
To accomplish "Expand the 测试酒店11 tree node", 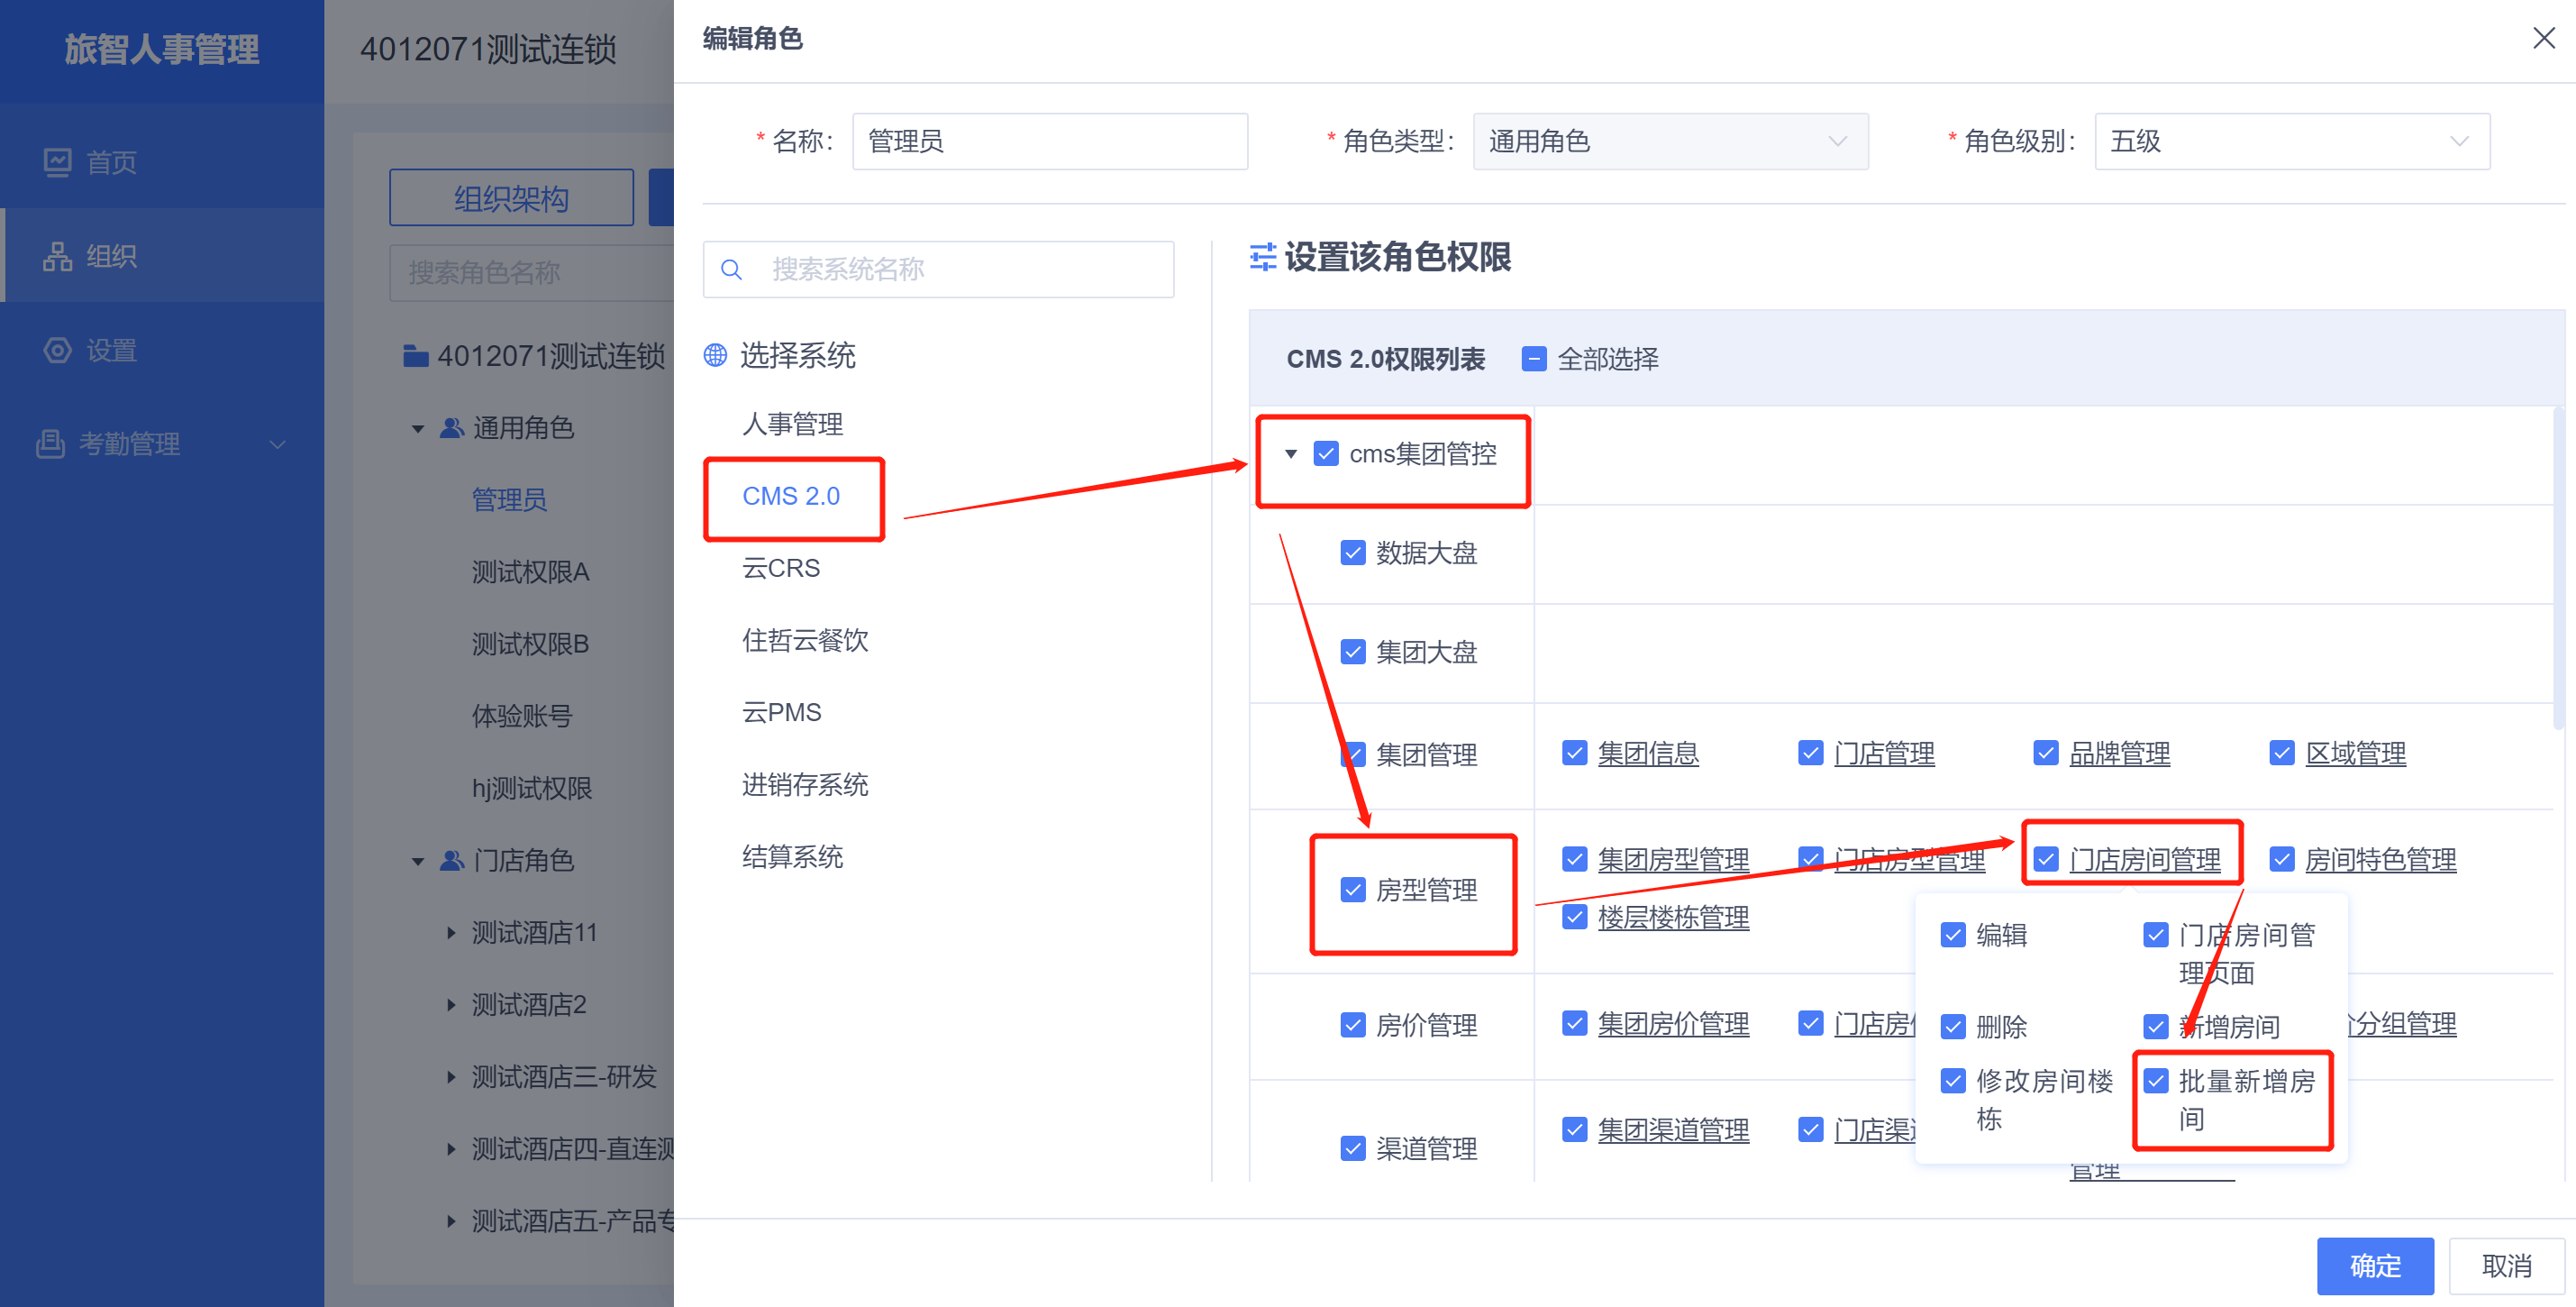I will tap(451, 933).
